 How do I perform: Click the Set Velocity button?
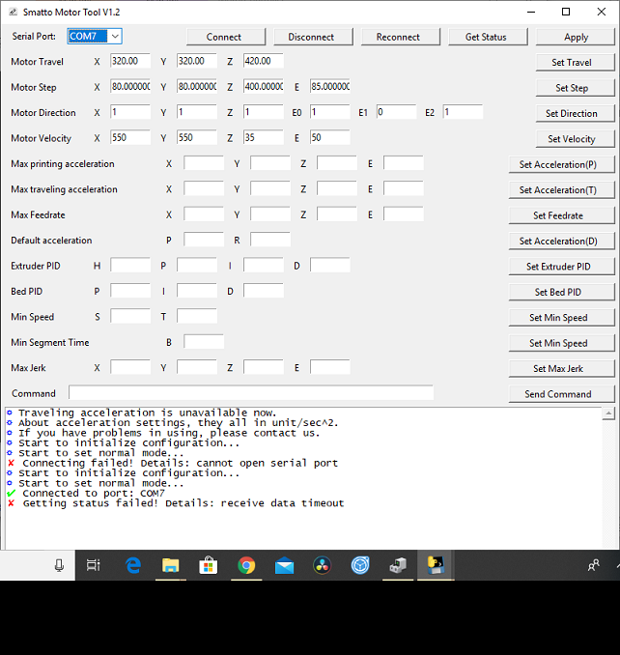[576, 139]
